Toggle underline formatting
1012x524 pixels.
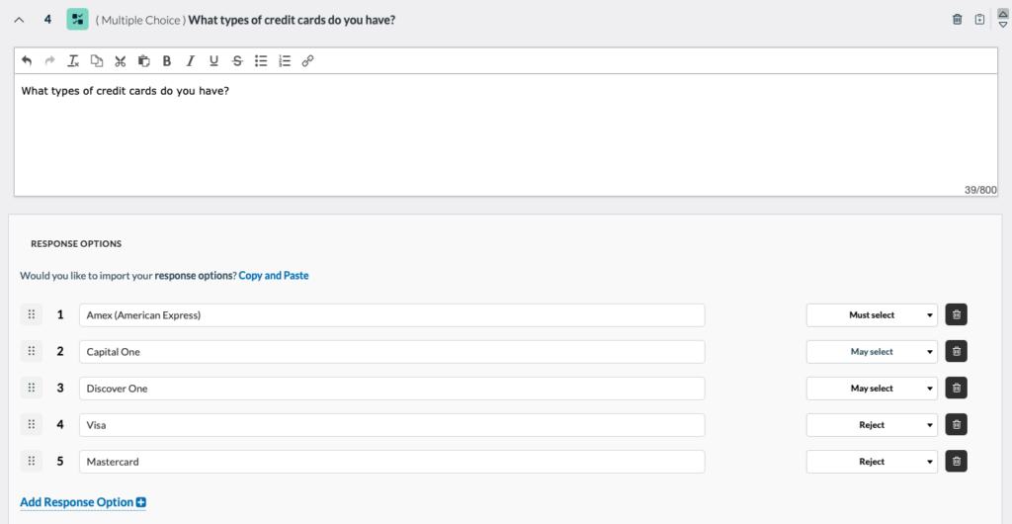[x=213, y=60]
